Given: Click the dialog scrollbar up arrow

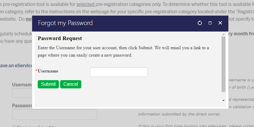Looking at the screenshot, I should (223, 34).
